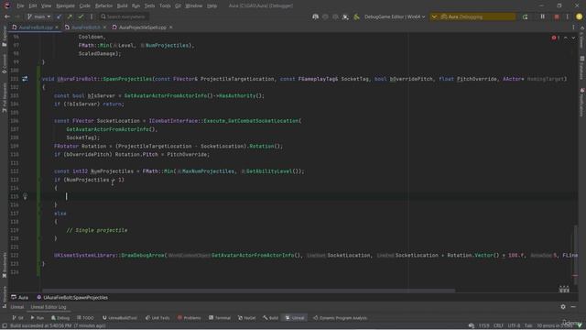Viewport: 586px width, 330px height.
Task: Expand the Aura Debugging run configuration dropdown
Action: point(434,16)
